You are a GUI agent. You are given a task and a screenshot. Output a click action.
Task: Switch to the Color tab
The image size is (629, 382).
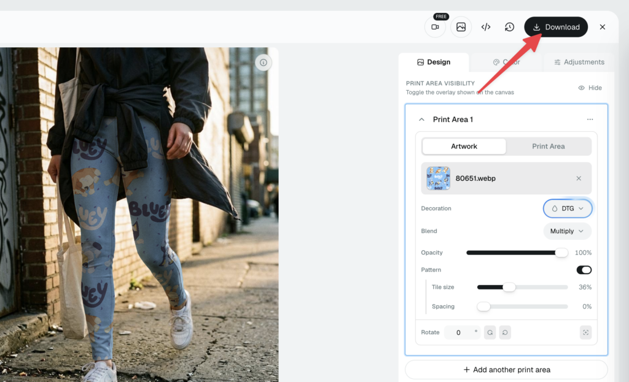(x=506, y=62)
